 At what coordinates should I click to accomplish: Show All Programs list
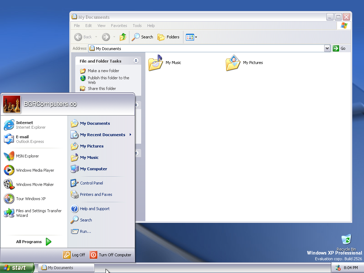[x=34, y=242]
